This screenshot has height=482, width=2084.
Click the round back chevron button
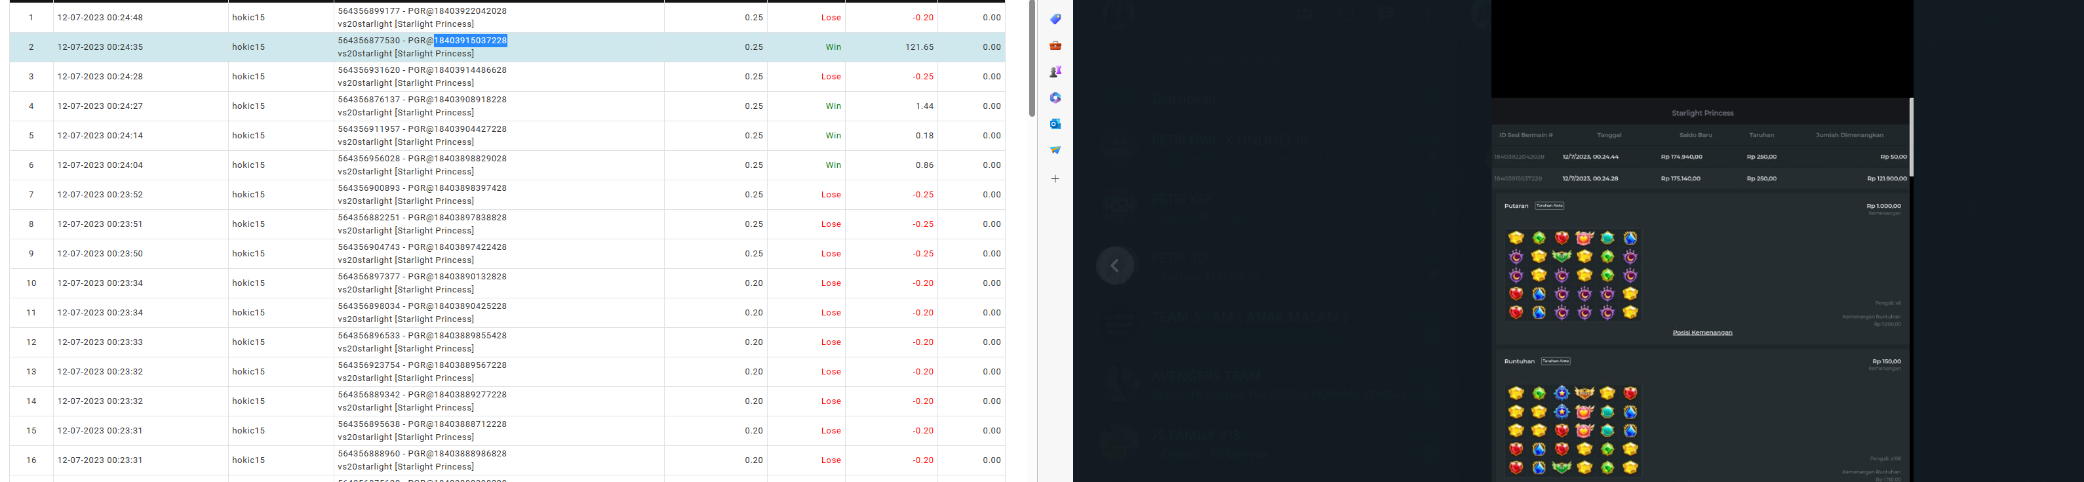pos(1115,265)
